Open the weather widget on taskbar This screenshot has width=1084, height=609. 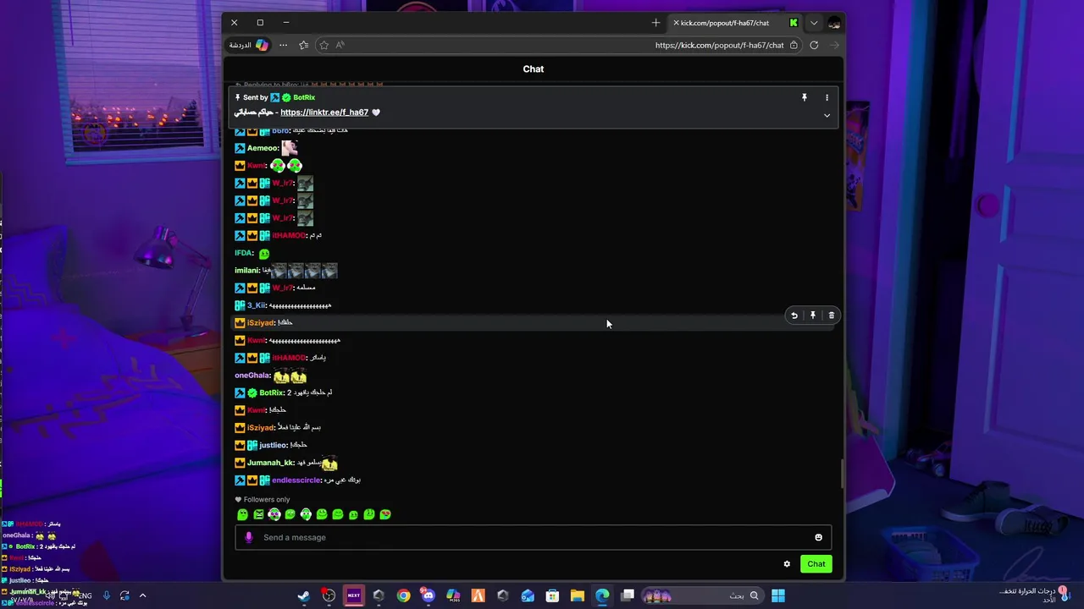(1035, 595)
